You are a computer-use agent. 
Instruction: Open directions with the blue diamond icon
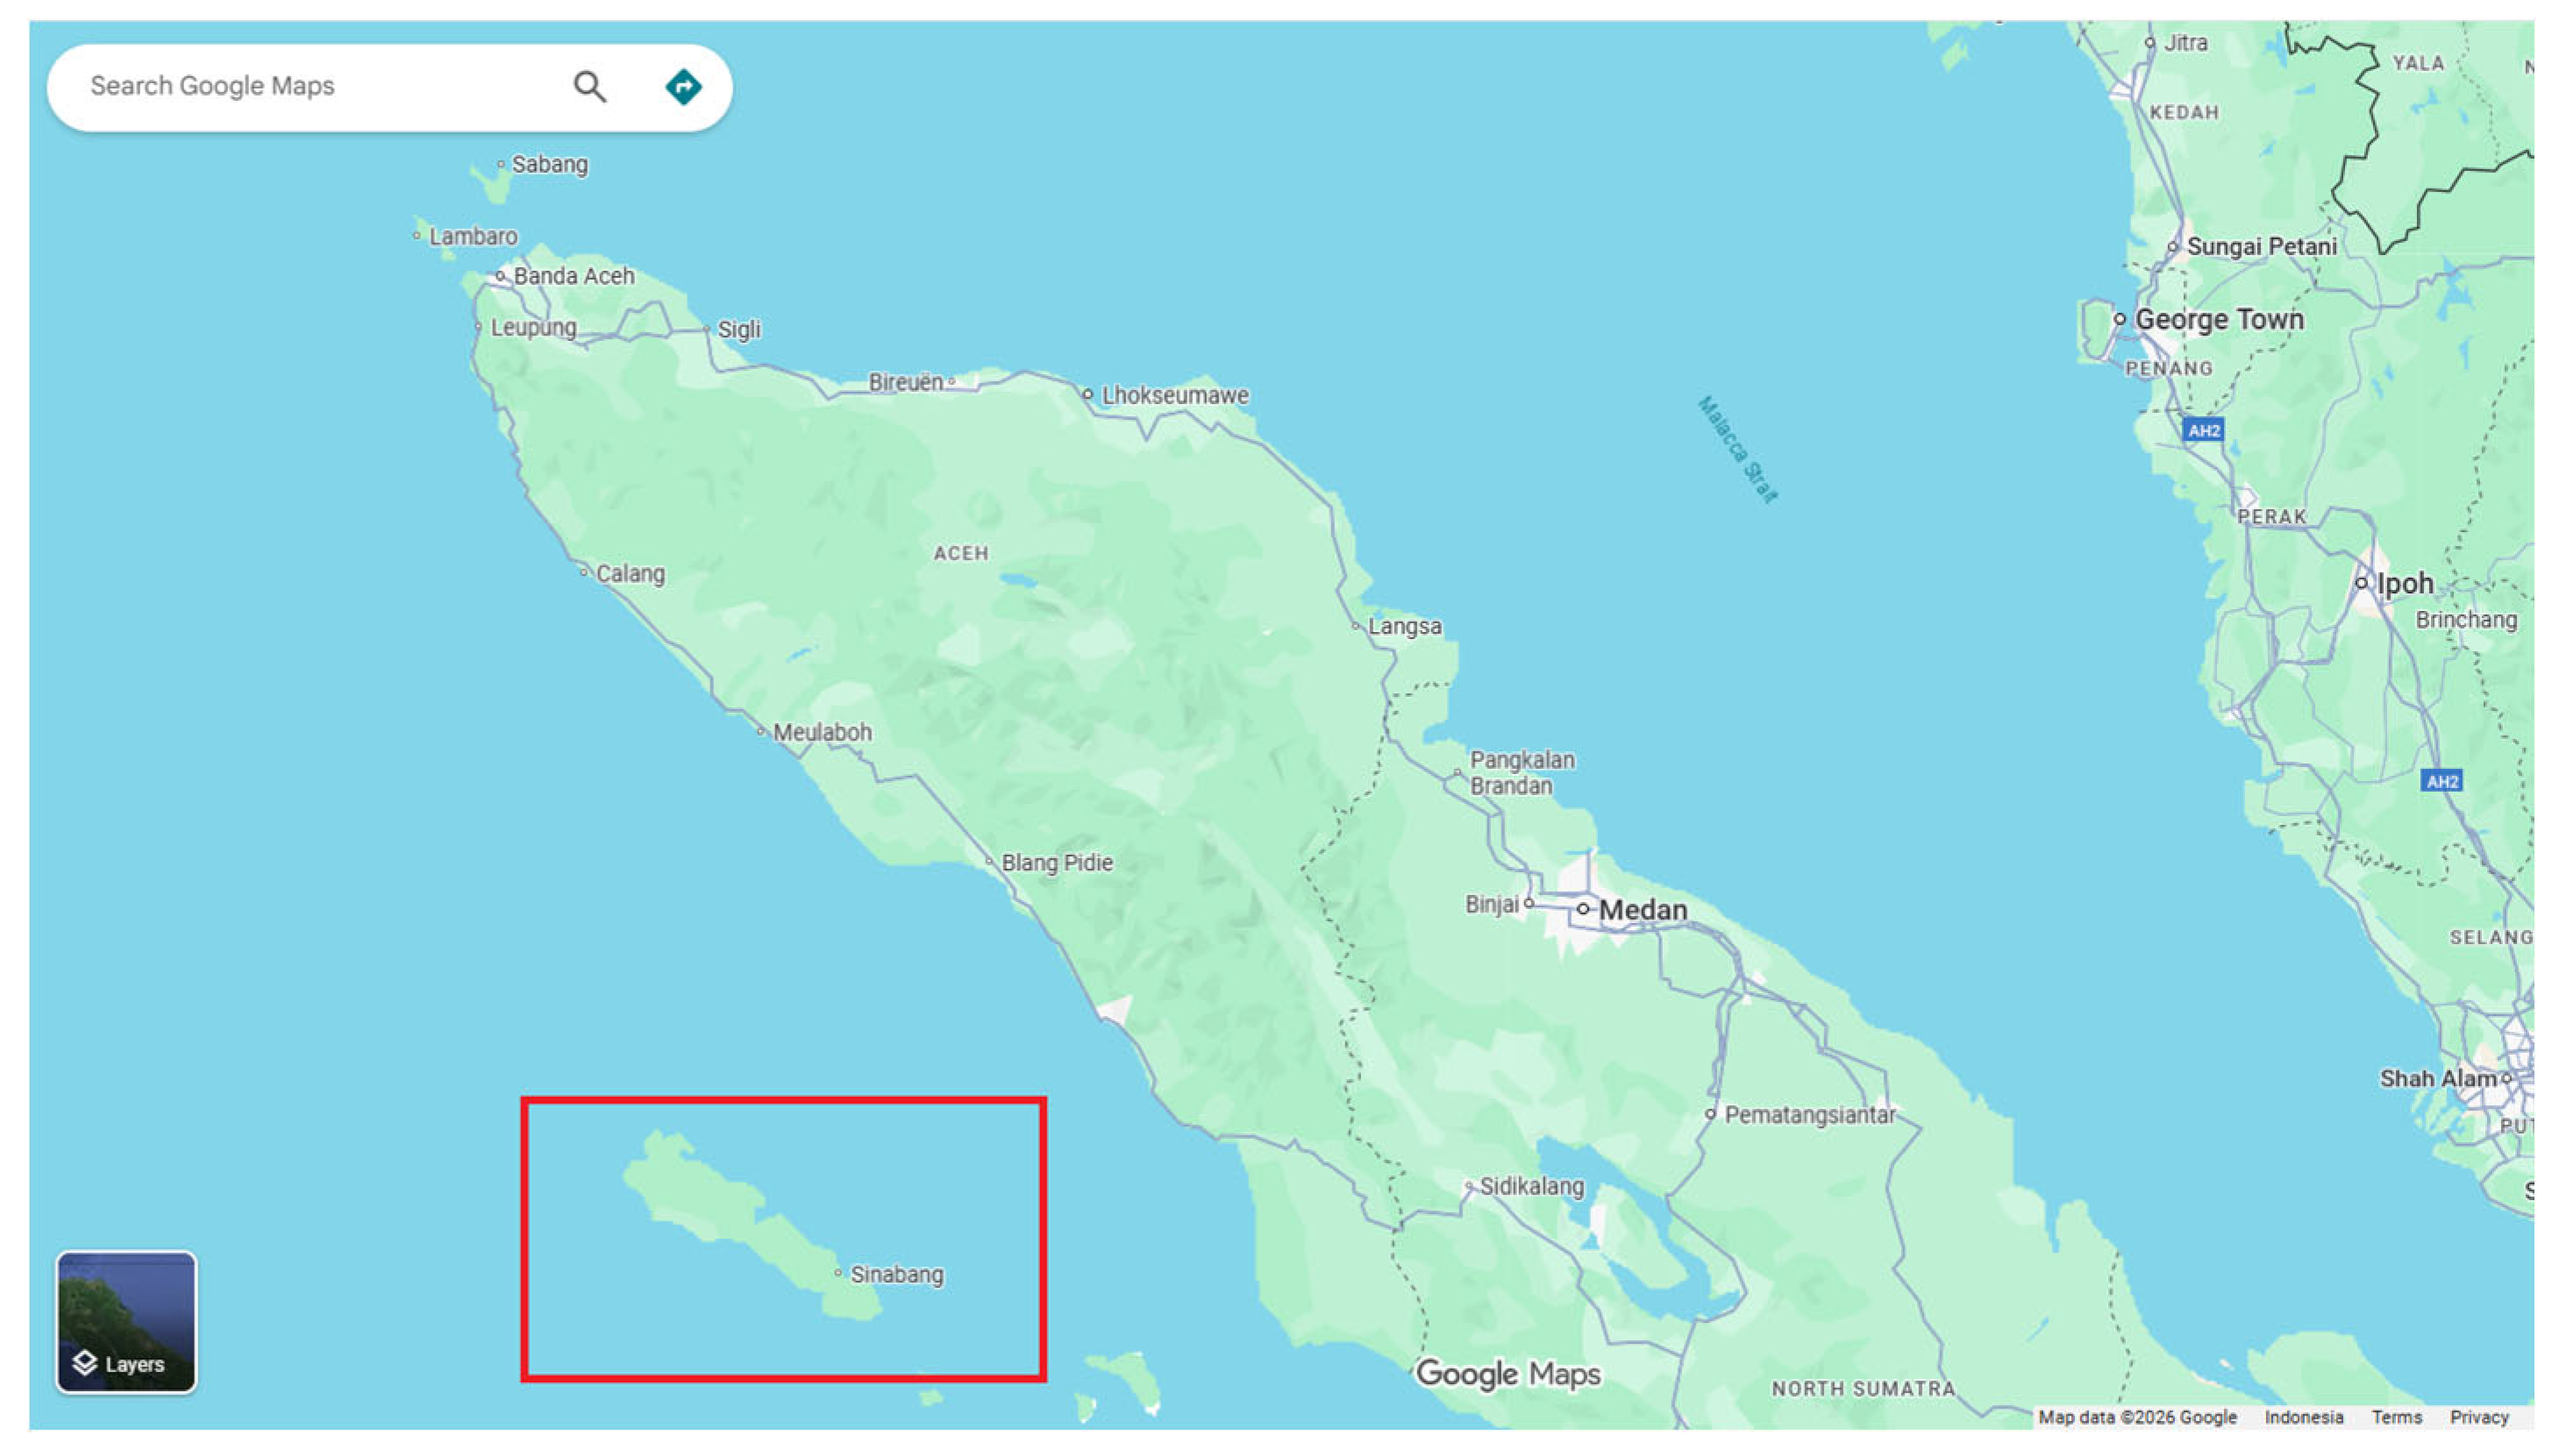click(x=683, y=87)
